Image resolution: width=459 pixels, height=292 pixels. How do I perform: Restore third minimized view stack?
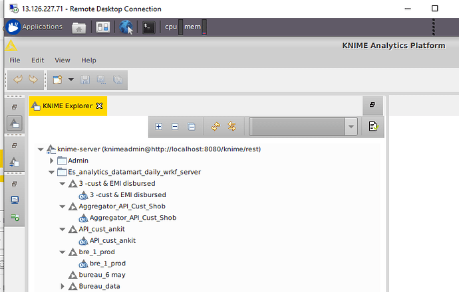pyautogui.click(x=15, y=184)
